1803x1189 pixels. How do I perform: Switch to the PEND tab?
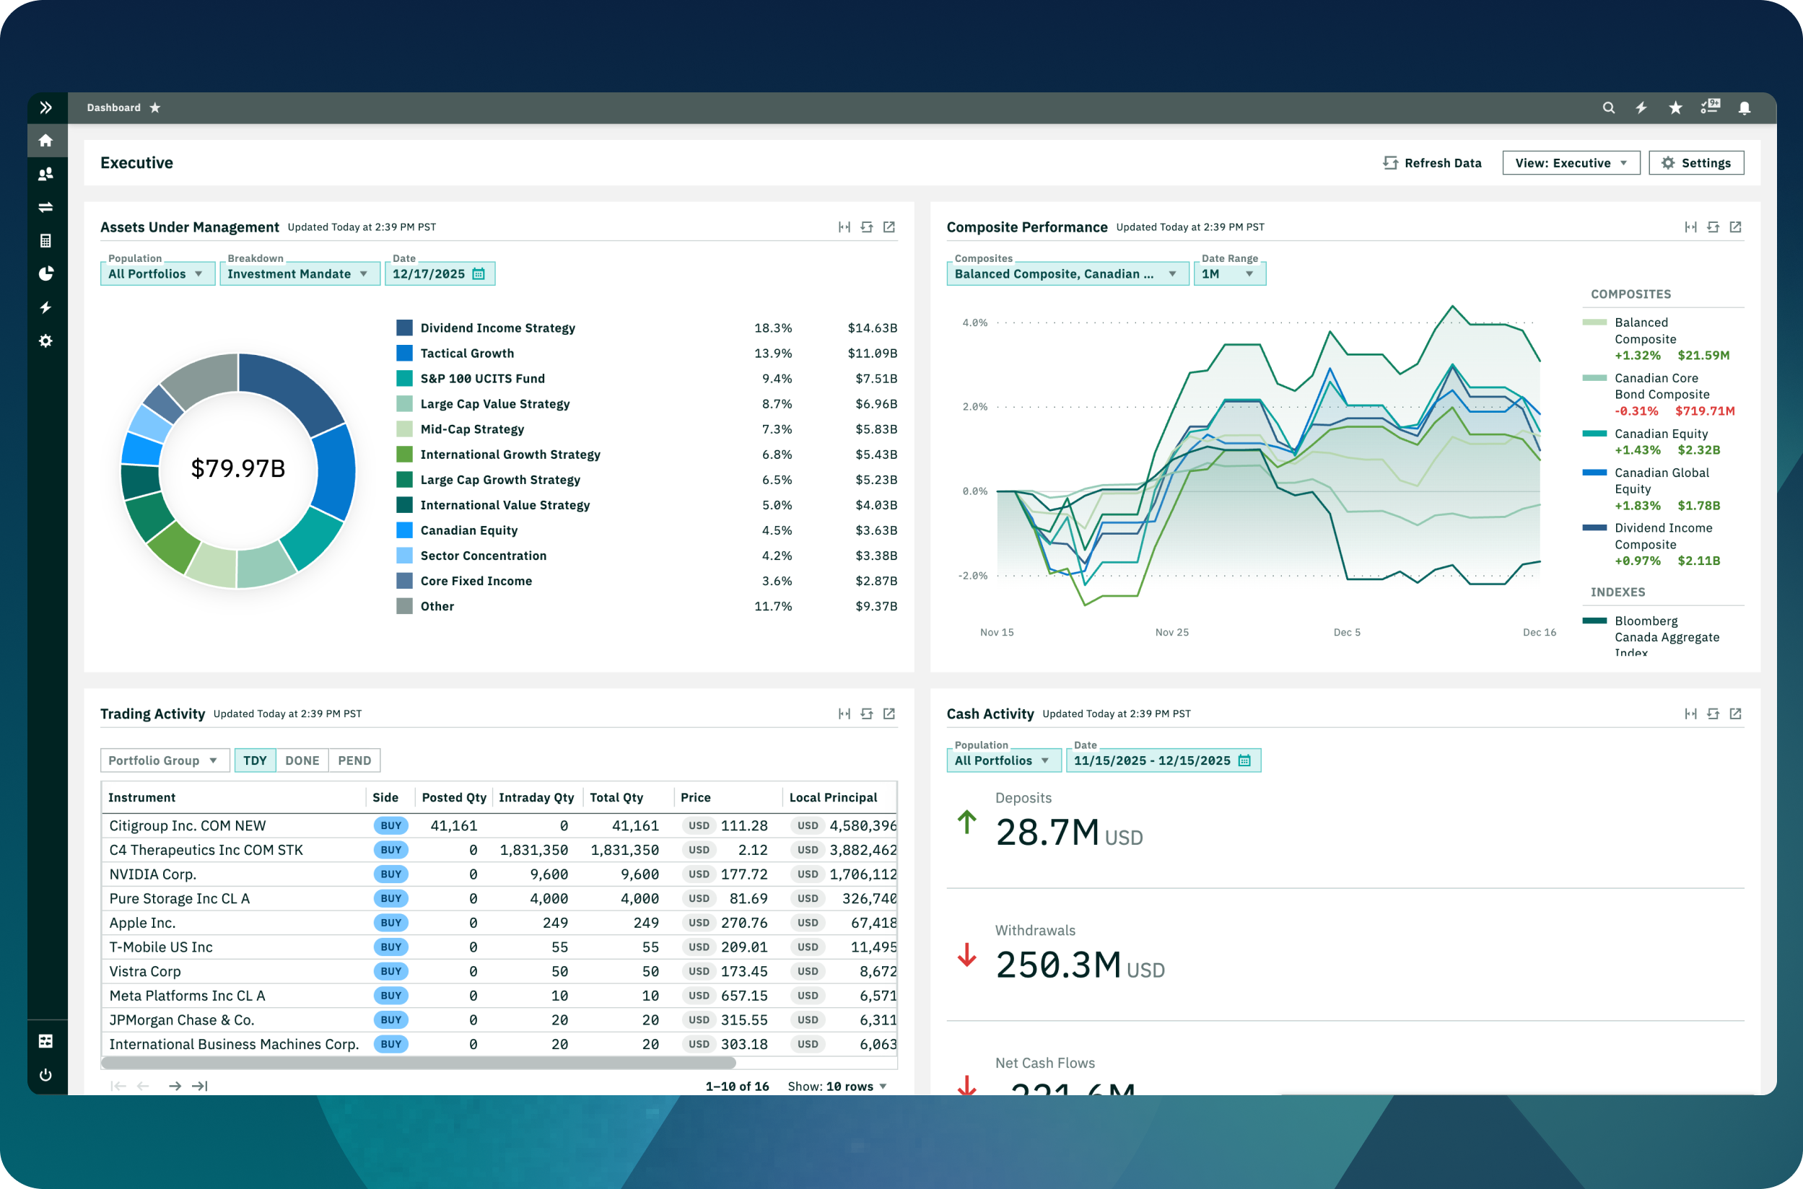(354, 760)
